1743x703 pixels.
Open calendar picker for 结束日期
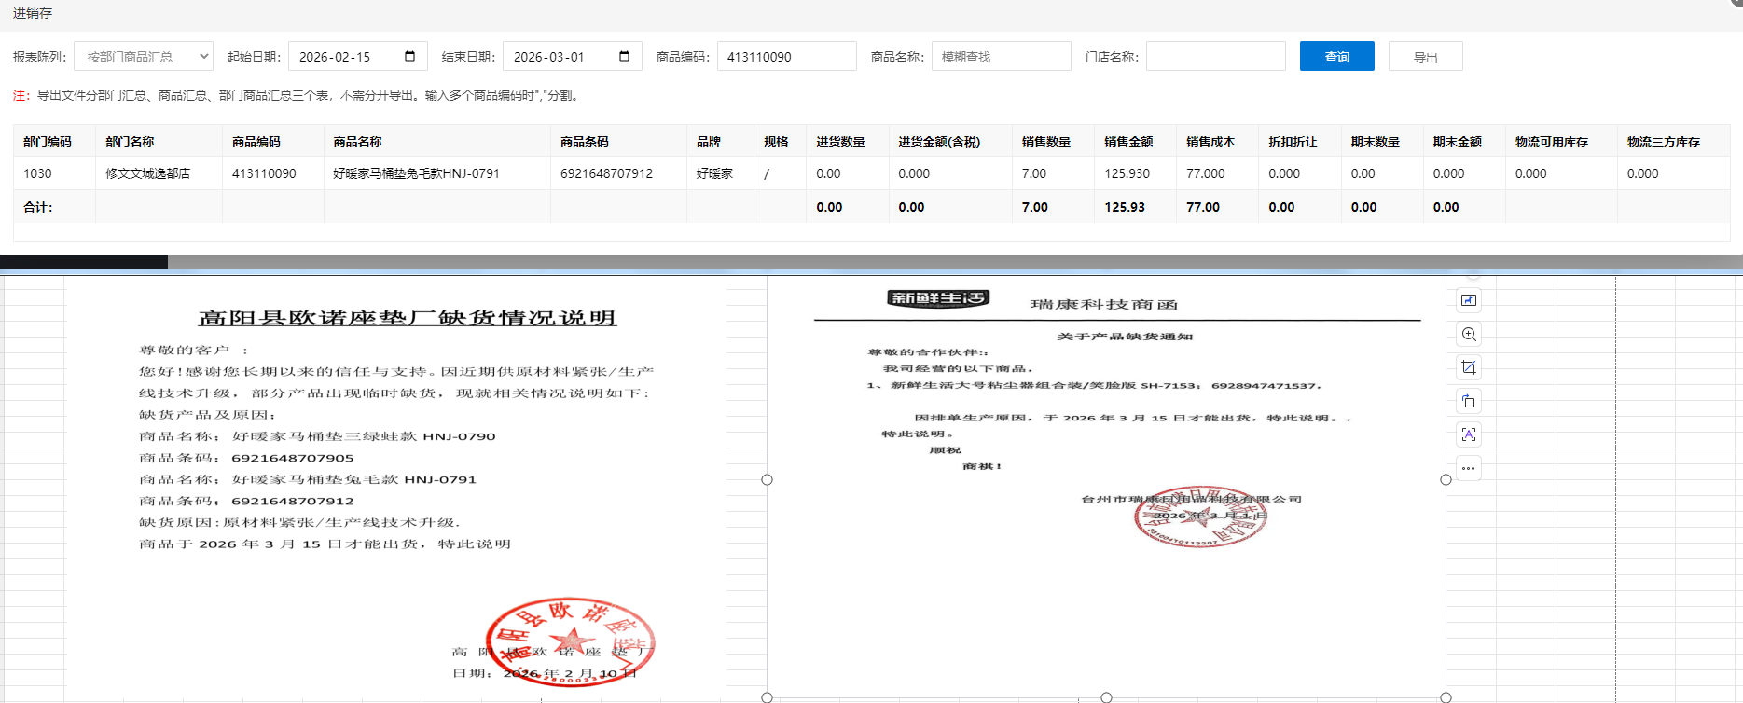point(624,57)
